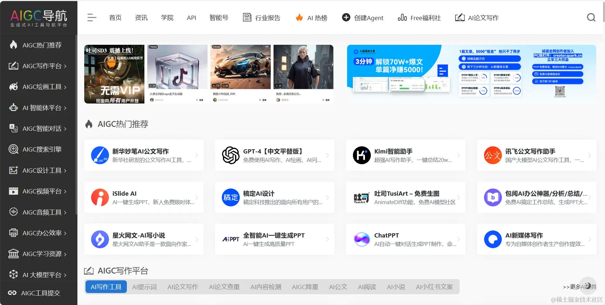This screenshot has height=305, width=605.
Task: Click the target icon for AIGC搜索引擎
Action: coord(13,149)
